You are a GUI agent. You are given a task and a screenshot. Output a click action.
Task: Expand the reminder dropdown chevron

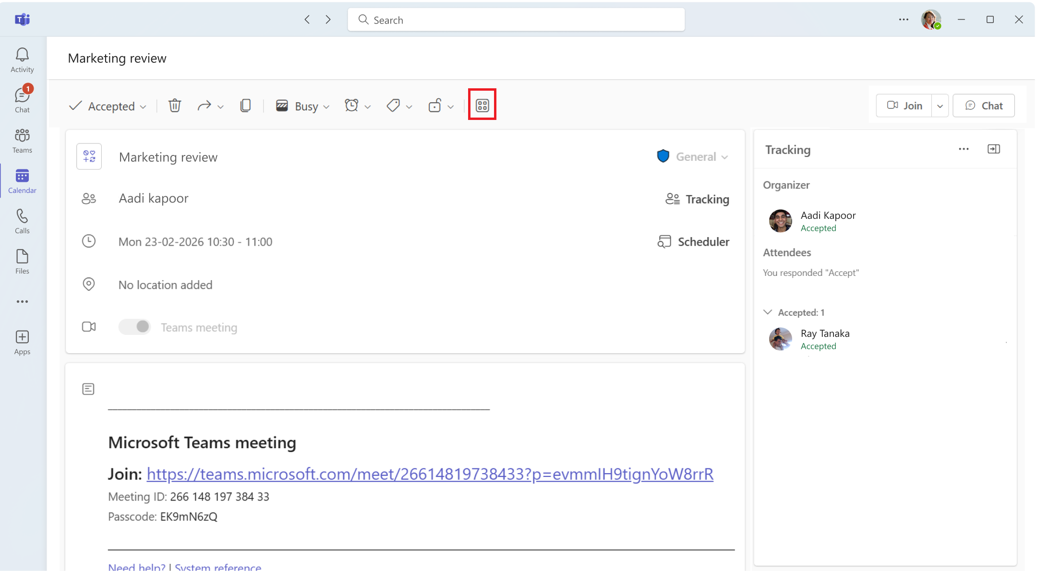tap(368, 107)
